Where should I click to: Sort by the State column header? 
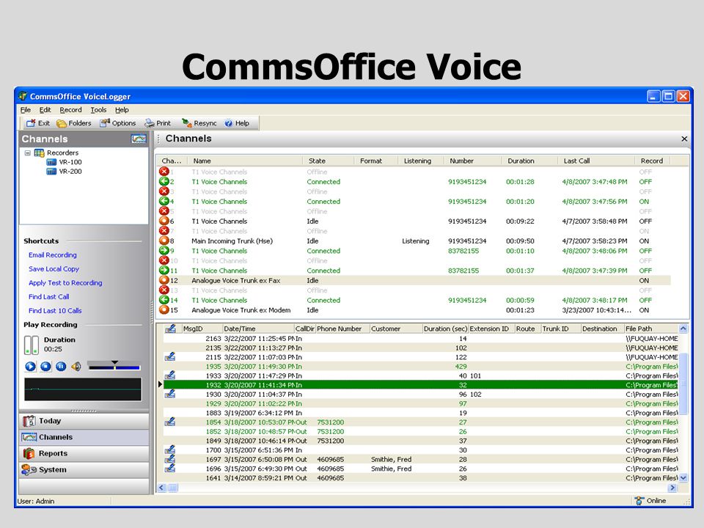point(329,161)
